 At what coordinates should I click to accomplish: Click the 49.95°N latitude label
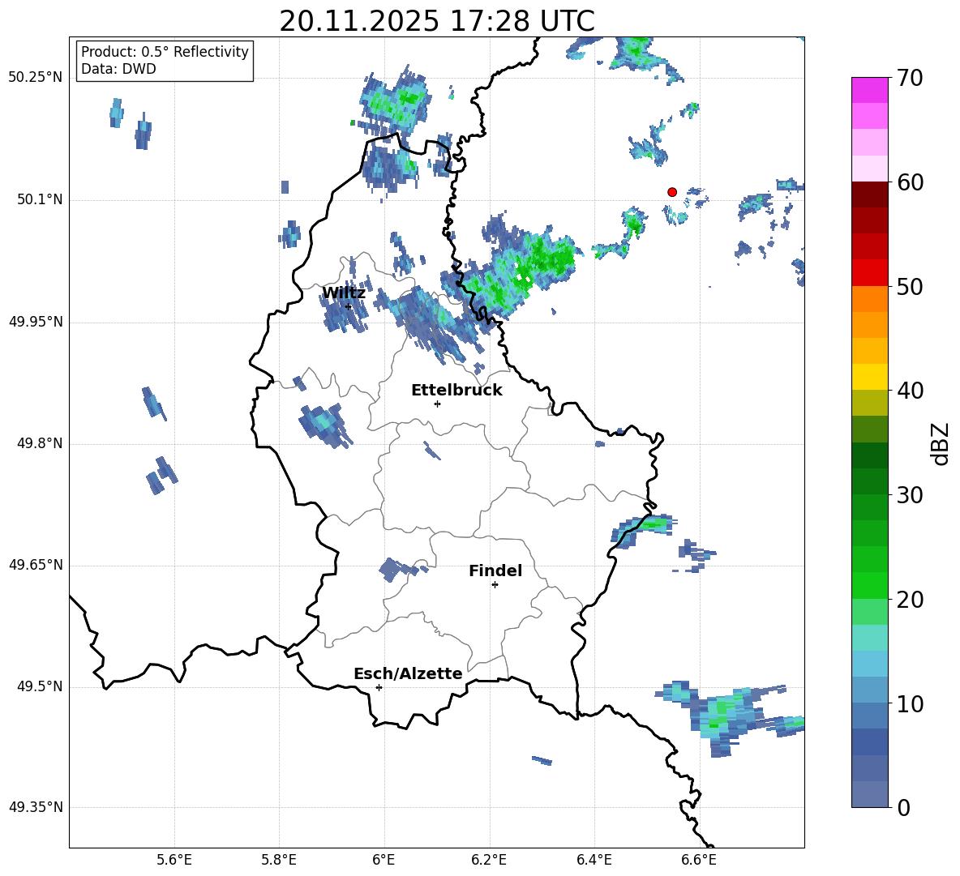click(35, 322)
